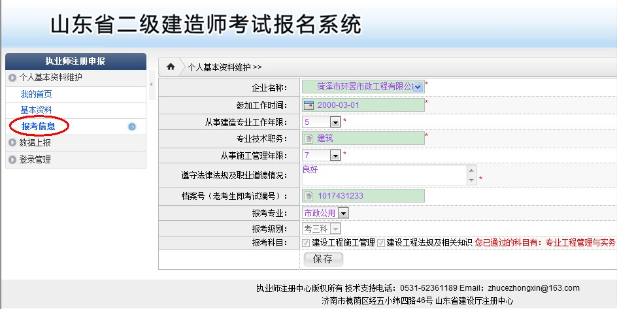The image size is (617, 309).
Task: Click the text area scroll up arrow
Action: pos(471,171)
